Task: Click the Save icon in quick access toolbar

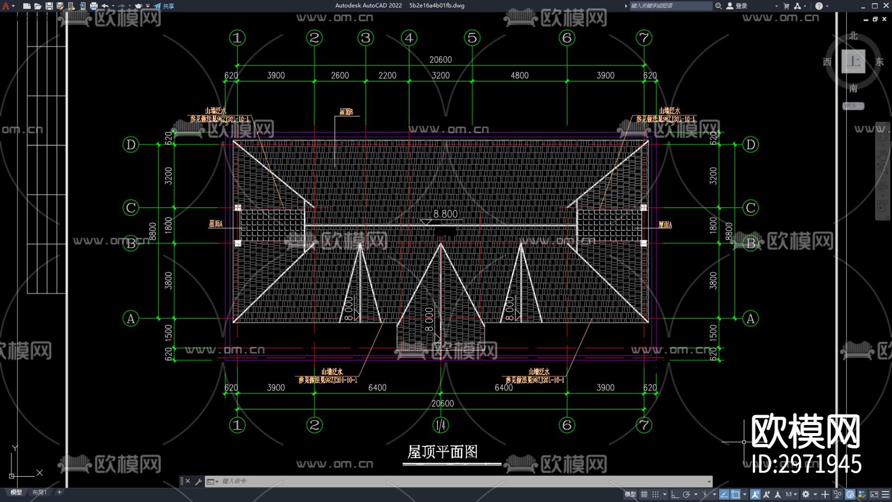Action: (x=49, y=6)
